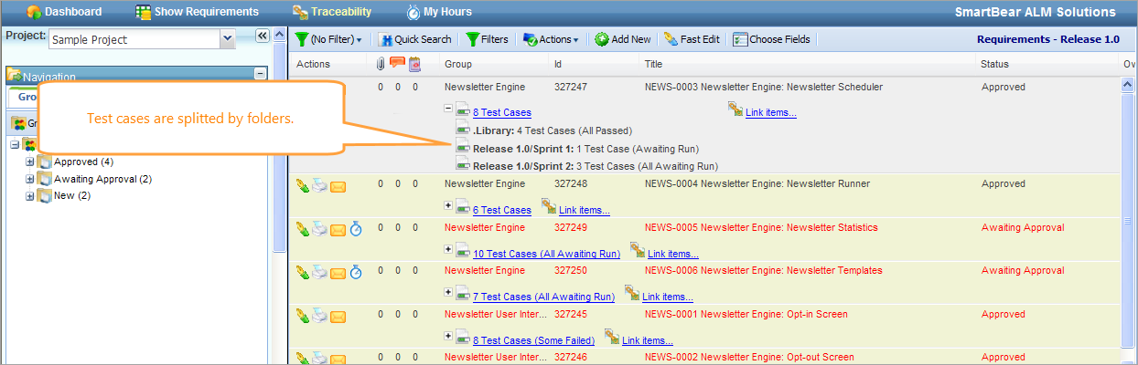The height and width of the screenshot is (365, 1138).
Task: Click Link items for requirement NEWS-0003
Action: click(x=770, y=112)
